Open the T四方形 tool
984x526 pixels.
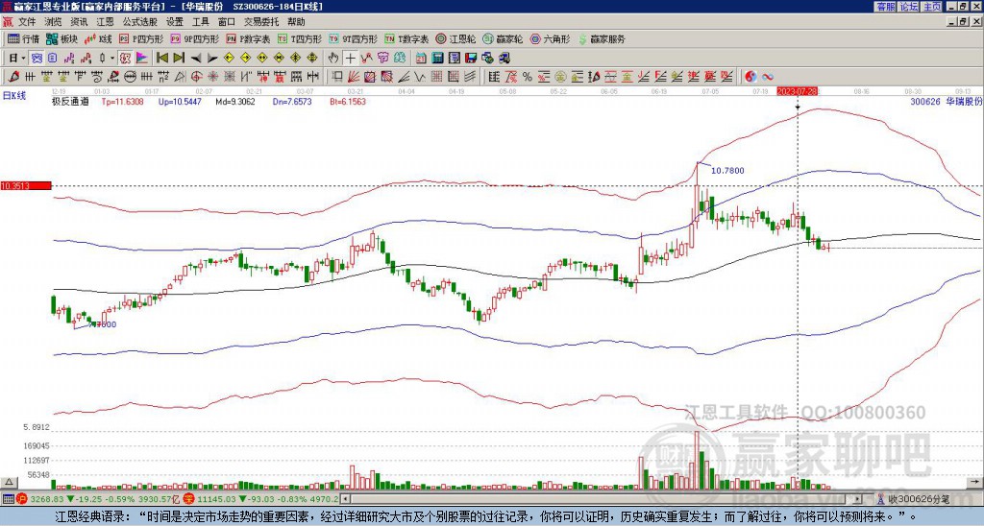click(300, 38)
